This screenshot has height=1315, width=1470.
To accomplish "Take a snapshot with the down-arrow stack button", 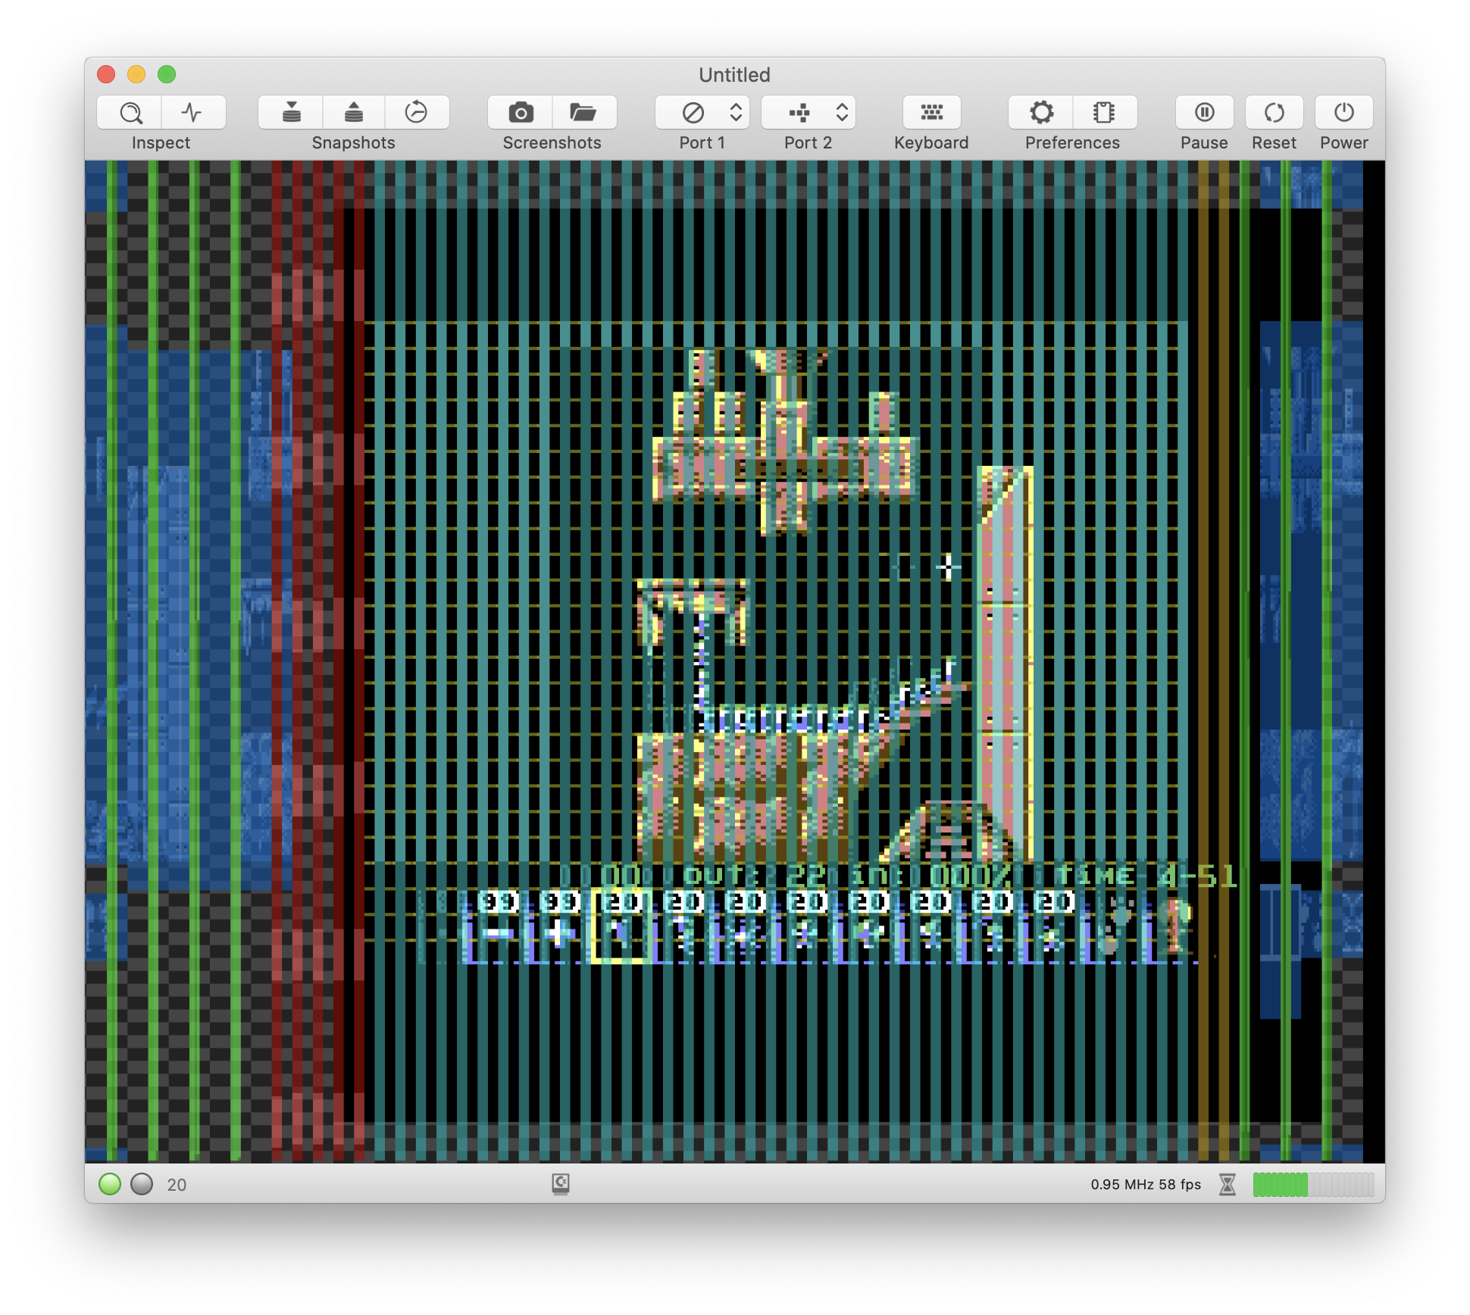I will [291, 112].
